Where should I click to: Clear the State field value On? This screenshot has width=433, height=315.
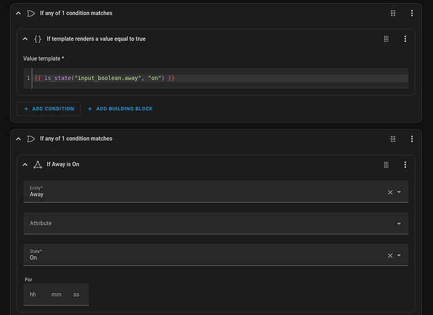click(x=390, y=255)
